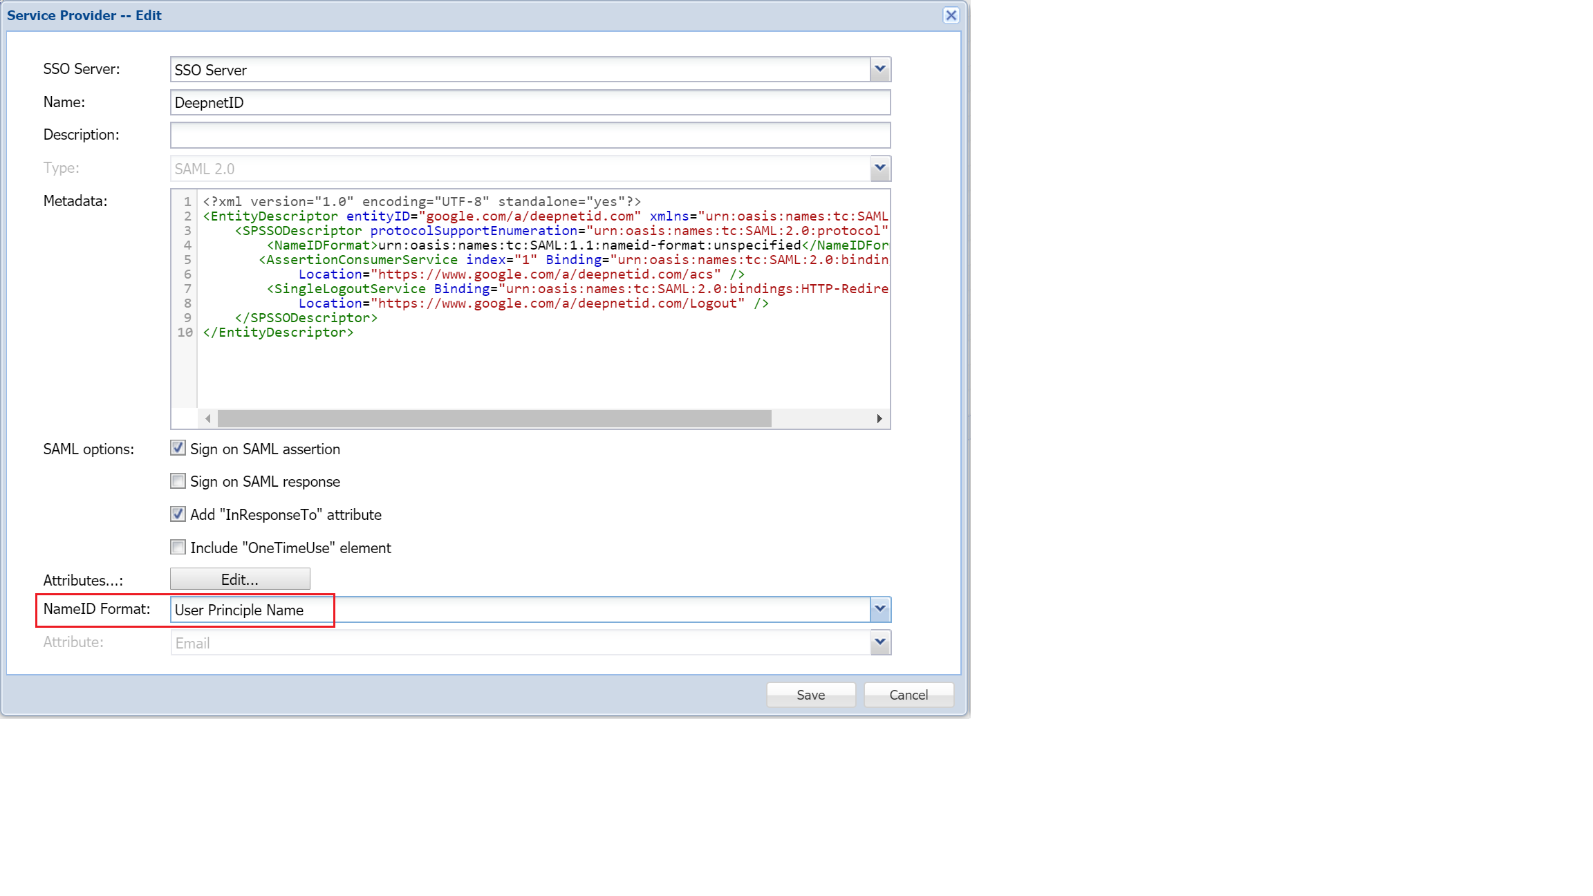The height and width of the screenshot is (896, 1593).
Task: Click the Attributes Edit... button
Action: [240, 579]
